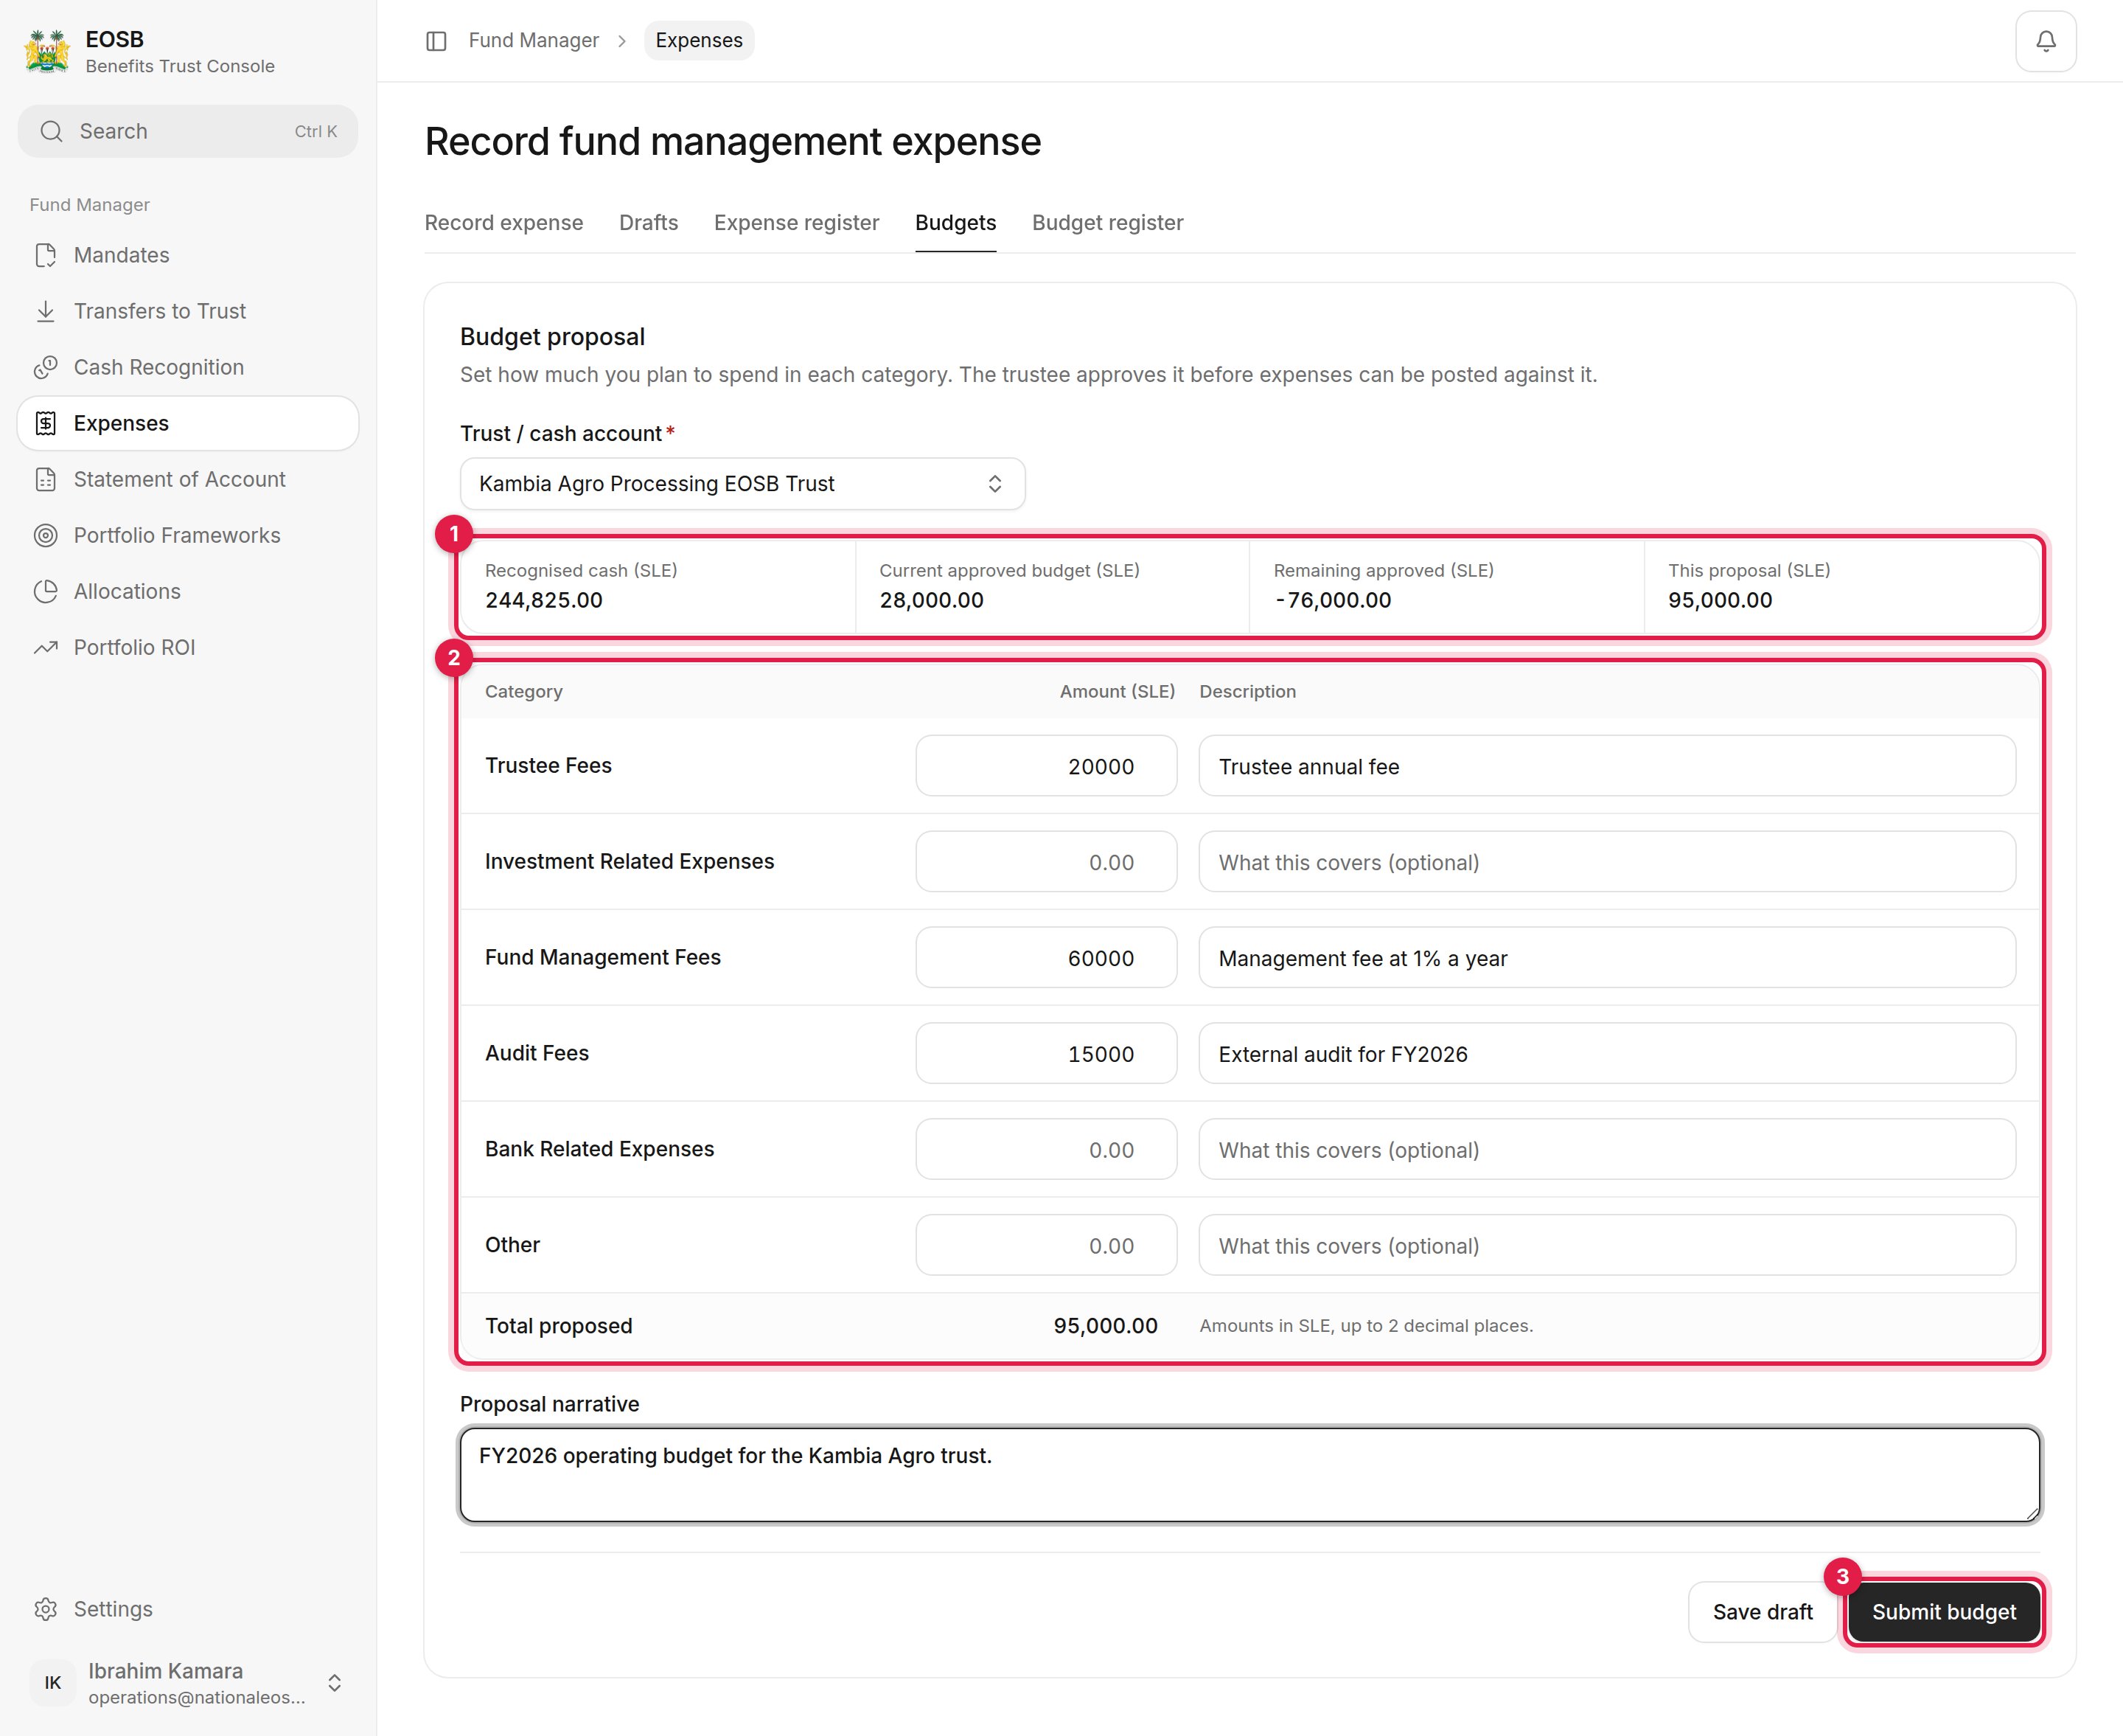Click the Statement of Account icon
Image resolution: width=2123 pixels, height=1736 pixels.
45,479
